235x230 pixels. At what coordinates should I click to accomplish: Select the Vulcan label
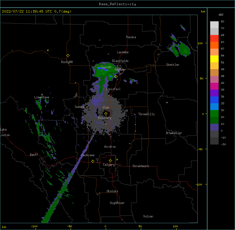coord(148,216)
